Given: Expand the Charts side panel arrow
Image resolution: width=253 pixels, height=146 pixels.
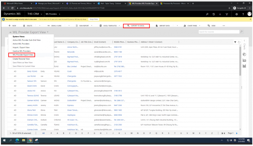Looking at the screenshot, I should pyautogui.click(x=244, y=41).
